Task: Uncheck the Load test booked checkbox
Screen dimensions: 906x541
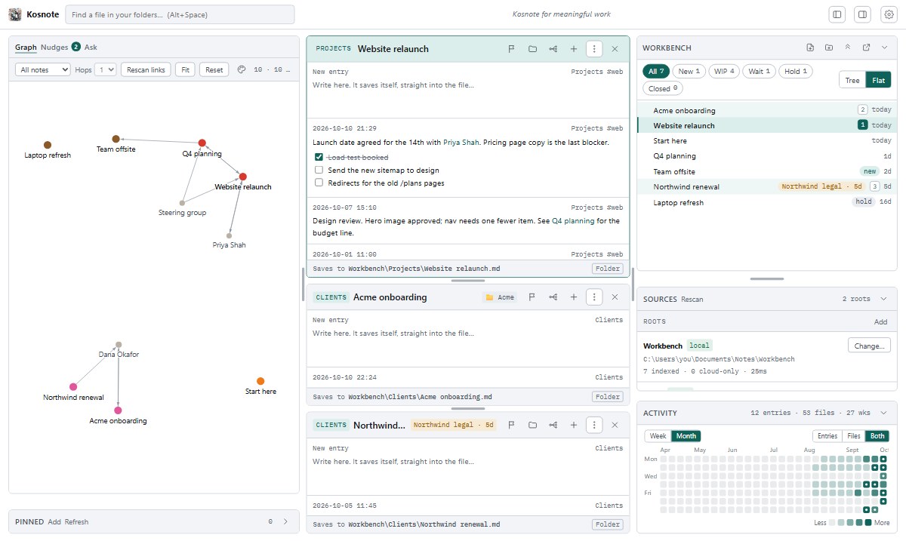Action: [319, 157]
